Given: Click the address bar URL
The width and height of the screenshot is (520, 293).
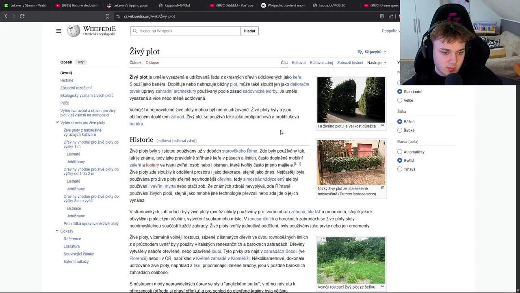Looking at the screenshot, I should [149, 16].
